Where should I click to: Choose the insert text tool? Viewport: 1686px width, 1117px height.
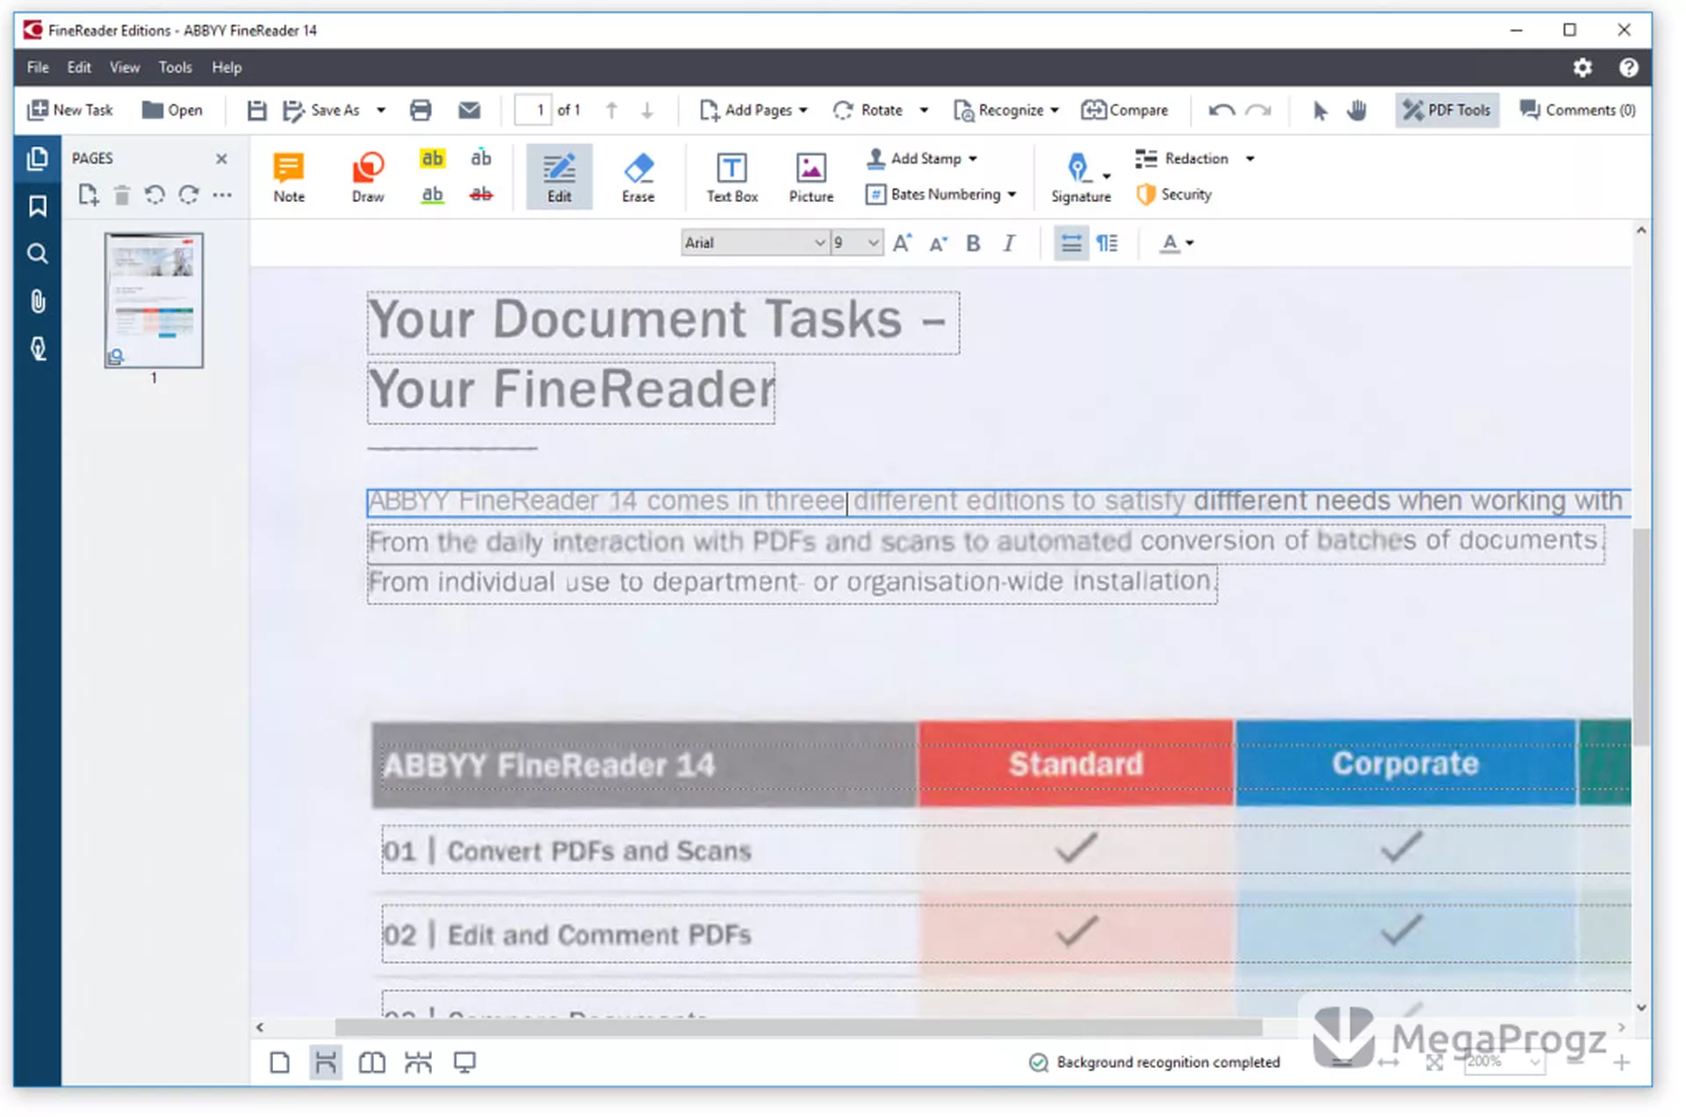point(481,159)
